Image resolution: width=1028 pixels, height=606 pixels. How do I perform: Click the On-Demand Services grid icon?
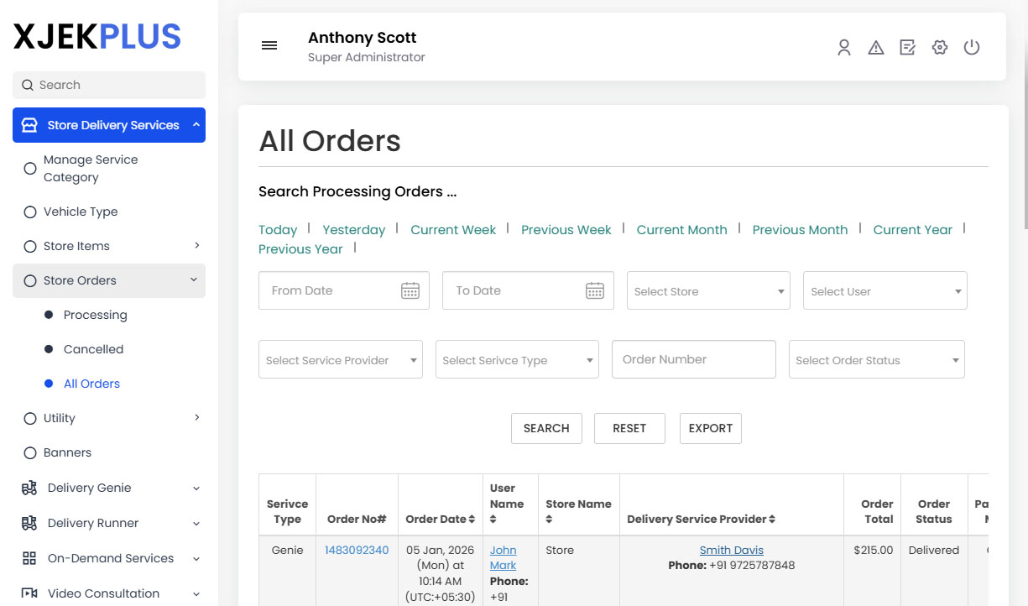pyautogui.click(x=29, y=558)
